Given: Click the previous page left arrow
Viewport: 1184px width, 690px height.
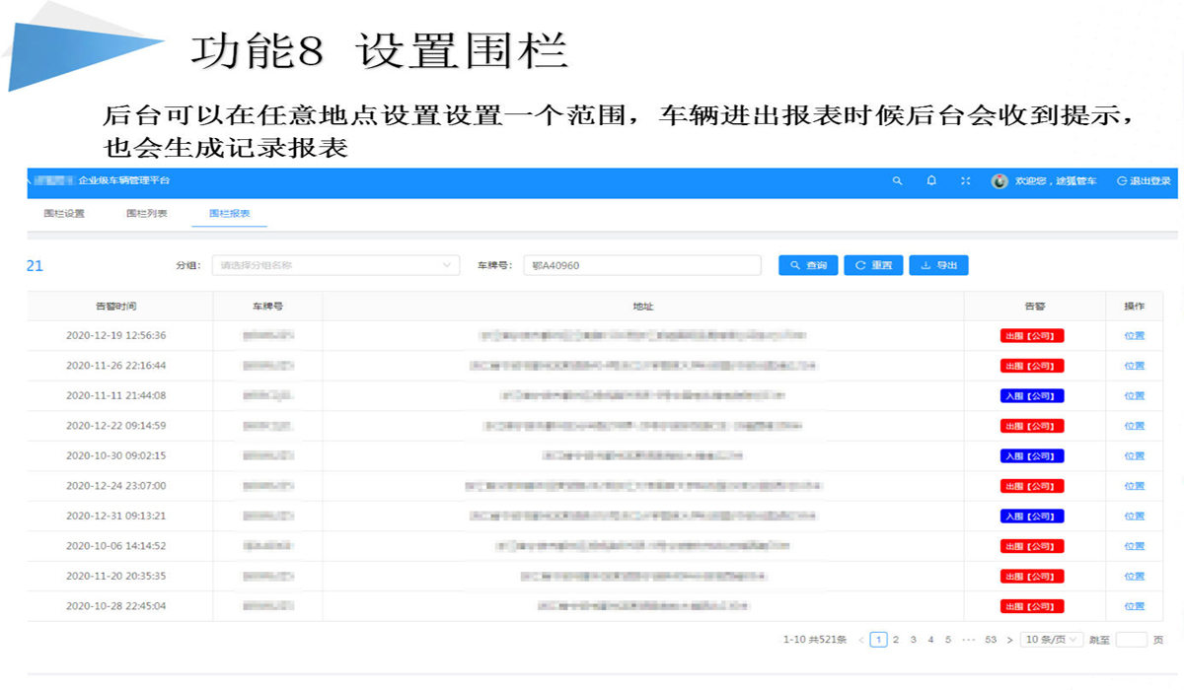Looking at the screenshot, I should click(861, 640).
